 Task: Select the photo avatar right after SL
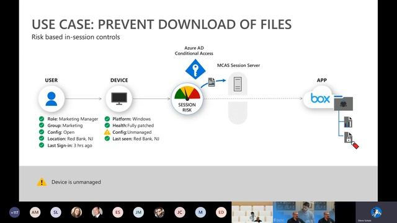click(x=76, y=212)
